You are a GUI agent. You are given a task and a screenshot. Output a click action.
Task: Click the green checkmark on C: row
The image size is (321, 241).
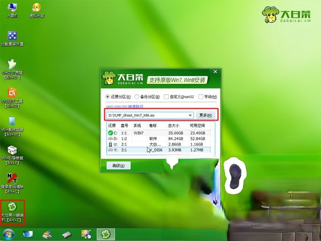coord(111,133)
